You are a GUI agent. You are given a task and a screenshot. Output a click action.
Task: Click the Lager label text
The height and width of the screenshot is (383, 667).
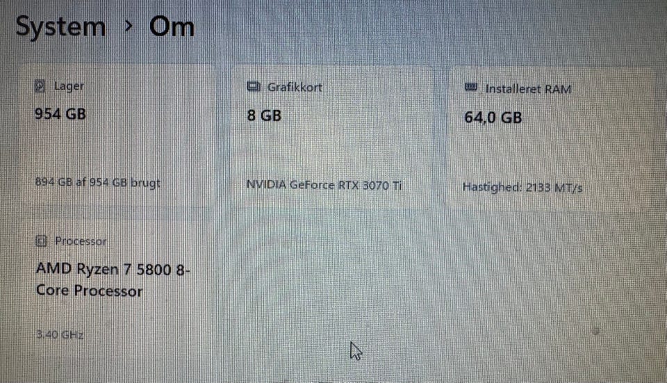coord(69,86)
